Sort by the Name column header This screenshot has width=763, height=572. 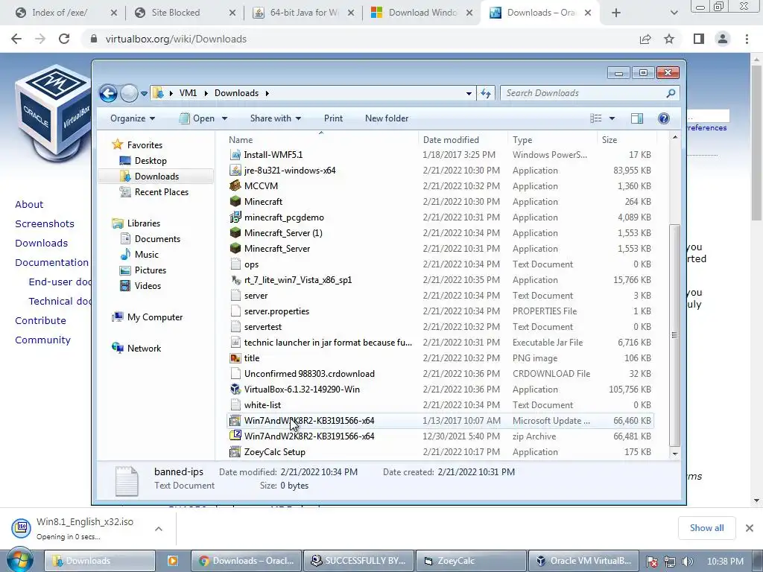[321, 139]
